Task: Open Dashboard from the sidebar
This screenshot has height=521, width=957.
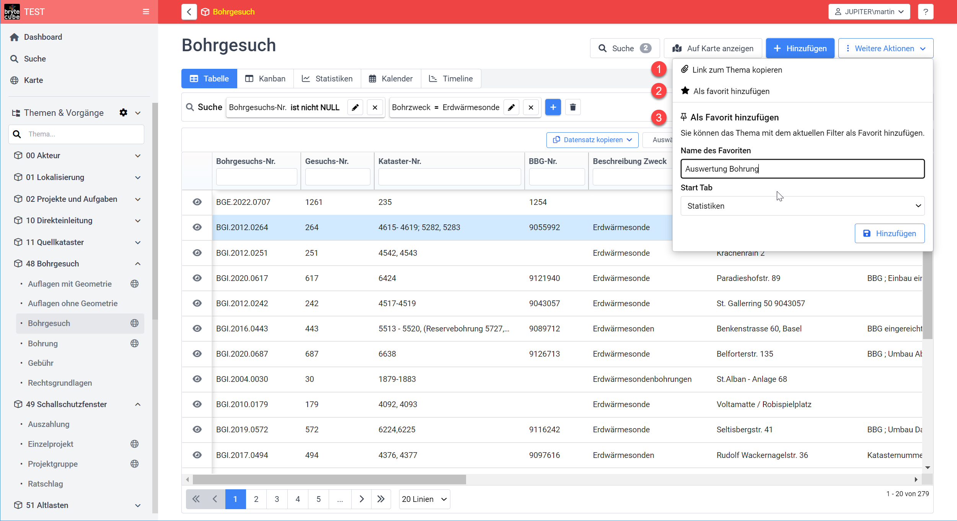Action: coord(43,37)
